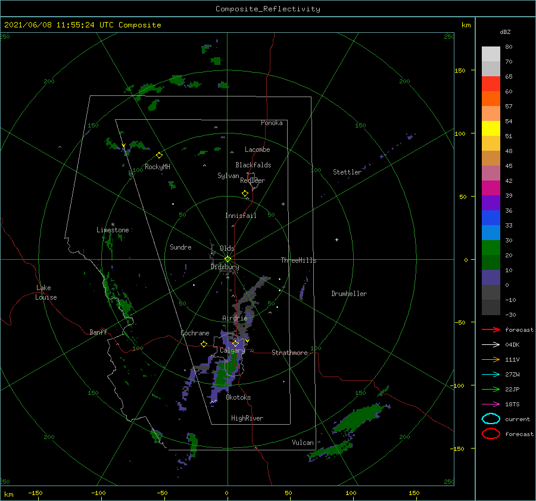The image size is (536, 501).
Task: Pick the light blue 30–33 dBZ swatch
Action: coord(491,233)
